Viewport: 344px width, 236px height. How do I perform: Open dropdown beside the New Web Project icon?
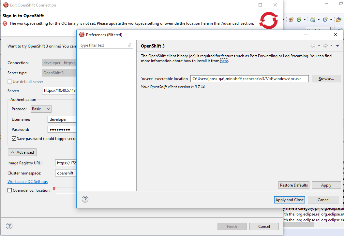click(319, 20)
